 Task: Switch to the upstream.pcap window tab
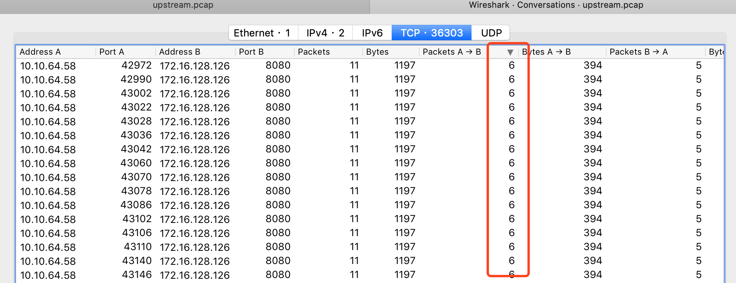tap(183, 5)
